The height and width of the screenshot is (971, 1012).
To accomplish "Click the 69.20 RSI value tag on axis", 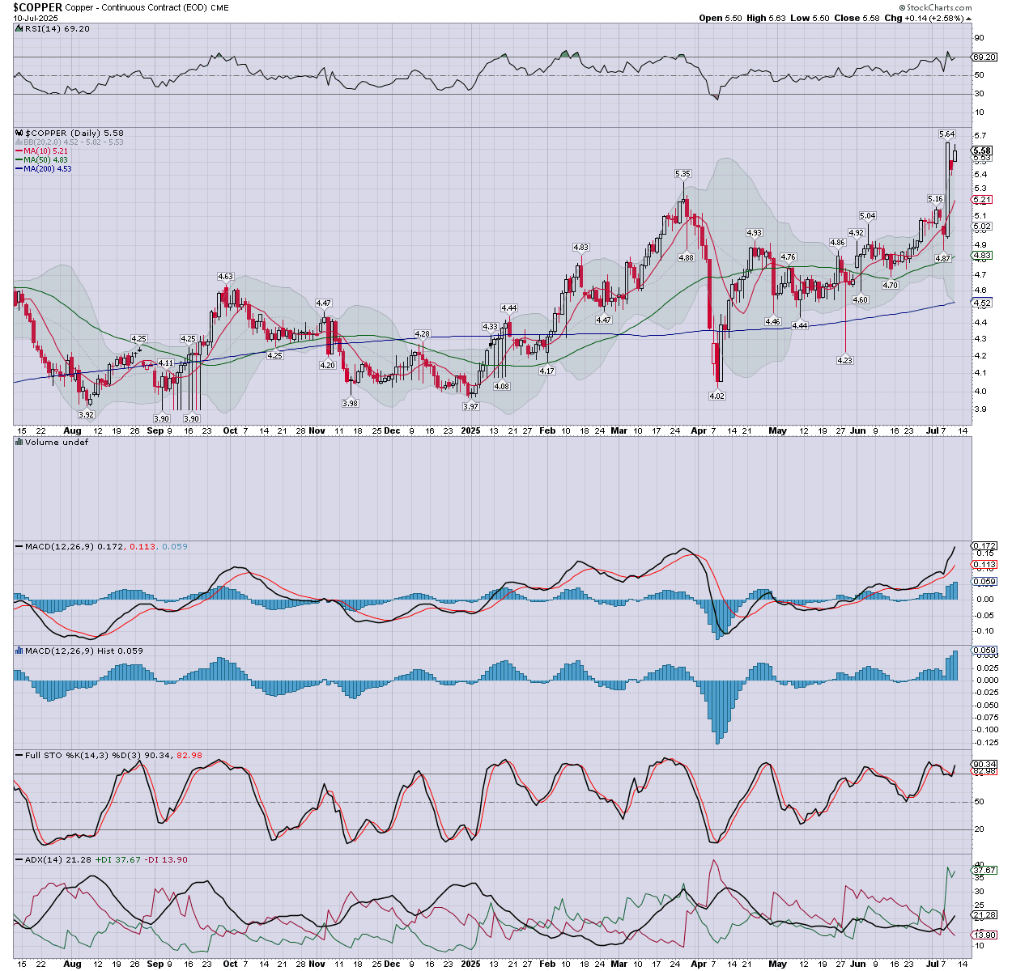I will tap(984, 57).
